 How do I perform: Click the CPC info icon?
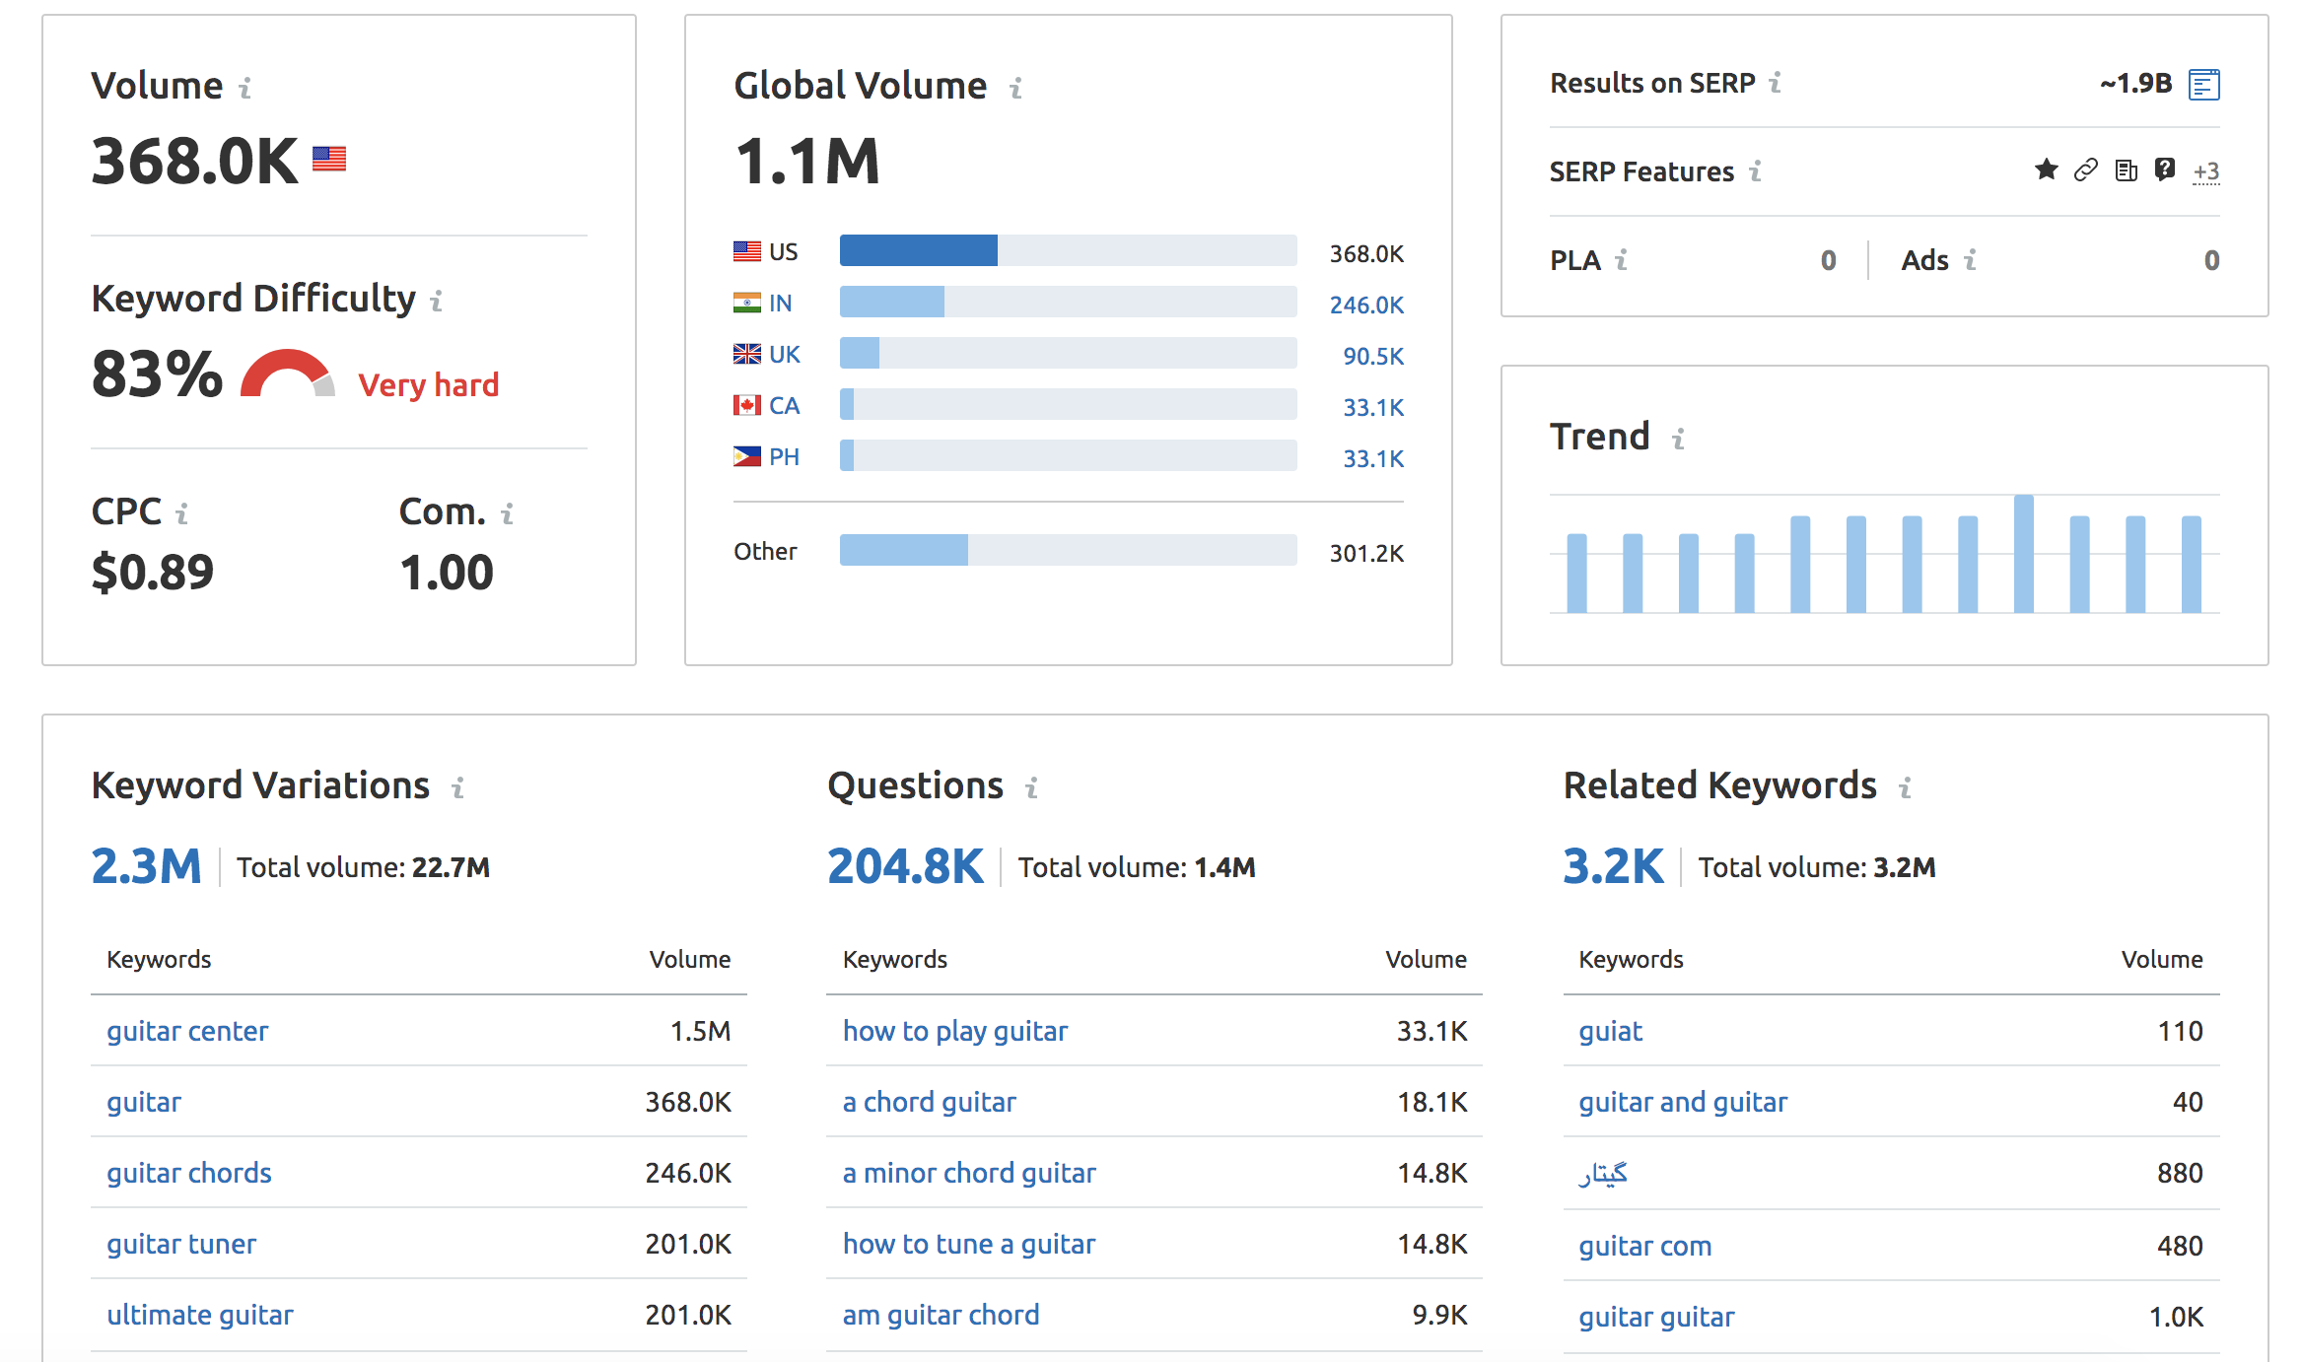(x=182, y=513)
